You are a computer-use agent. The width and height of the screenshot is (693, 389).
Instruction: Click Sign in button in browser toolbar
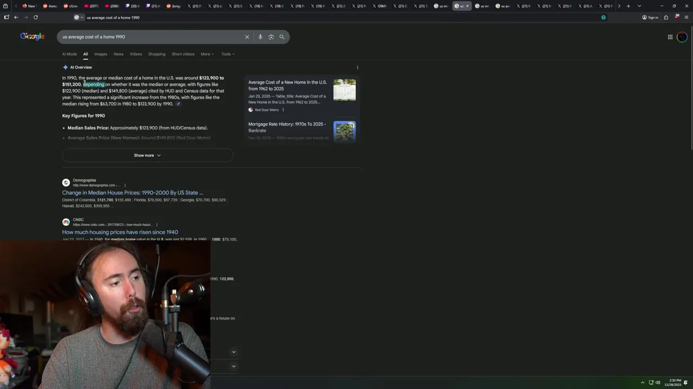(x=650, y=17)
